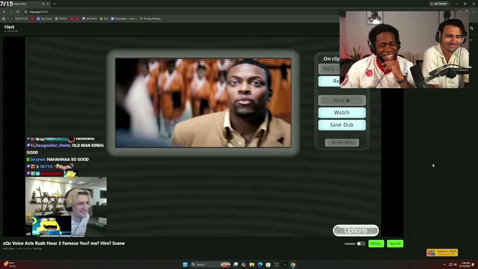Go back using the browser back arrow
This screenshot has height=269, width=478.
[4, 12]
